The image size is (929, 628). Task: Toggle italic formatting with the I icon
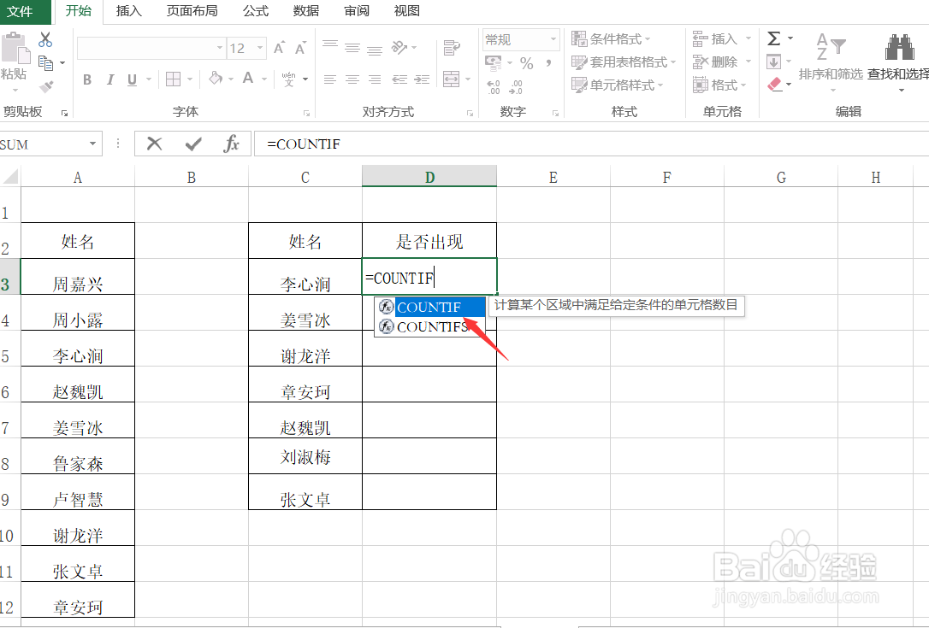(x=112, y=79)
